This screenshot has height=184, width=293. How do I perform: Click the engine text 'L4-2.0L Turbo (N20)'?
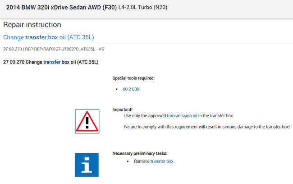pos(143,7)
